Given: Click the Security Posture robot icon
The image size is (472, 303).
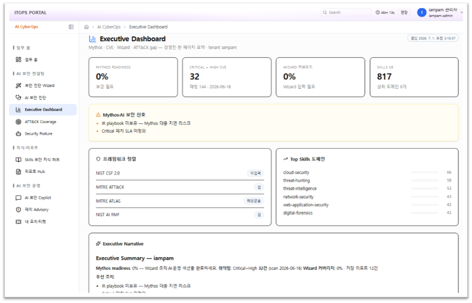Looking at the screenshot, I should point(18,134).
